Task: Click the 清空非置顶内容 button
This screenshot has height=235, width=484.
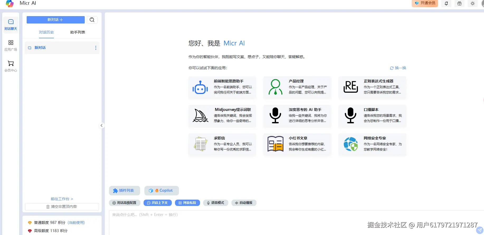Action: click(62, 207)
